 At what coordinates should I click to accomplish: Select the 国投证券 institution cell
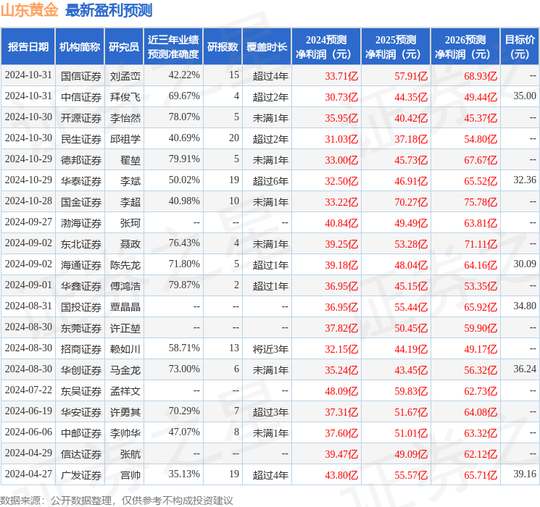81,307
